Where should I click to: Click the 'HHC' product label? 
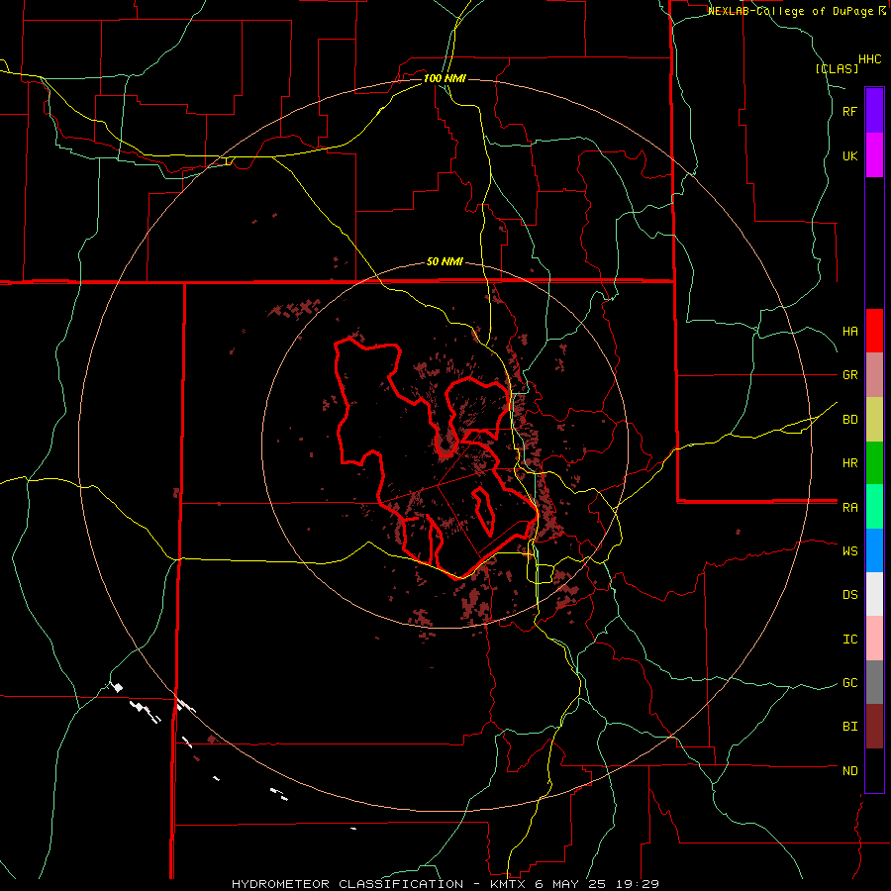pyautogui.click(x=870, y=59)
